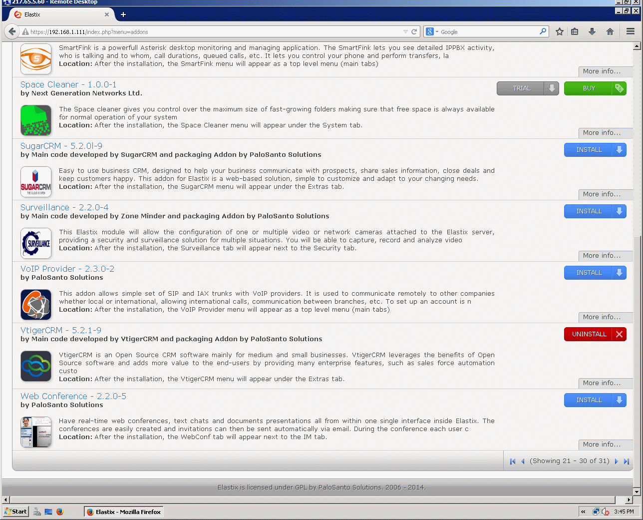
Task: Click the address bar URL field
Action: (x=215, y=32)
